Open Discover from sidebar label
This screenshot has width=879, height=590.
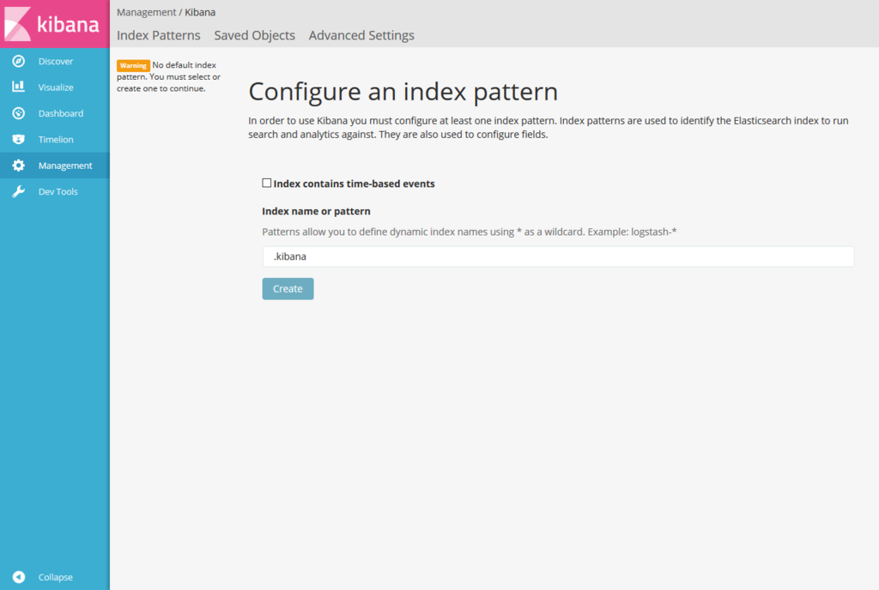[x=56, y=61]
